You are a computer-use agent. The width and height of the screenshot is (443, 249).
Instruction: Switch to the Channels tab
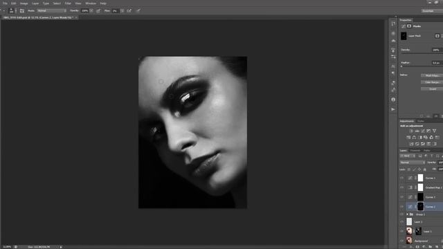click(x=415, y=151)
